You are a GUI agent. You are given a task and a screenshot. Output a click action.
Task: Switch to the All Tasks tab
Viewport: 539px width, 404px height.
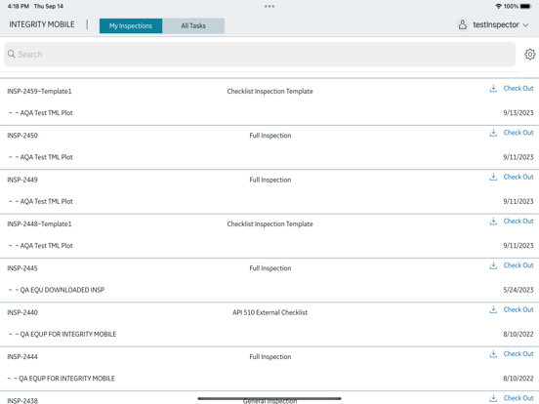pyautogui.click(x=193, y=25)
